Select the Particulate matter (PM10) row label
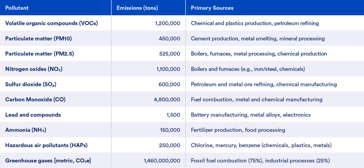The image size is (364, 168). (x=38, y=38)
